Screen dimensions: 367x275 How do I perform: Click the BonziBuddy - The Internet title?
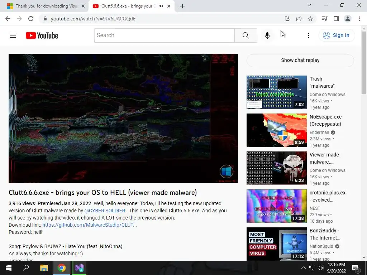coord(325,234)
